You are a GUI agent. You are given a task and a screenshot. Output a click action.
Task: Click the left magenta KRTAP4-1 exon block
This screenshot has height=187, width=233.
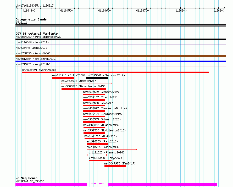[x=51, y=184]
